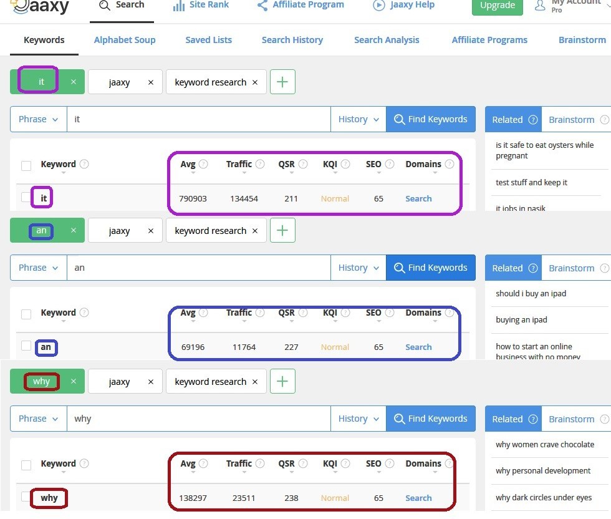This screenshot has height=519, width=611.
Task: Add a new search tab beside the 'it' tags
Action: click(282, 82)
